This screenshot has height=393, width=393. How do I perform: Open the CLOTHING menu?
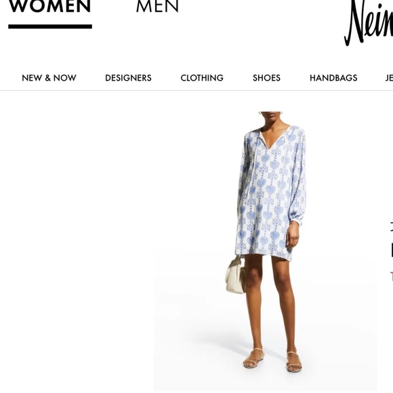[x=202, y=78]
